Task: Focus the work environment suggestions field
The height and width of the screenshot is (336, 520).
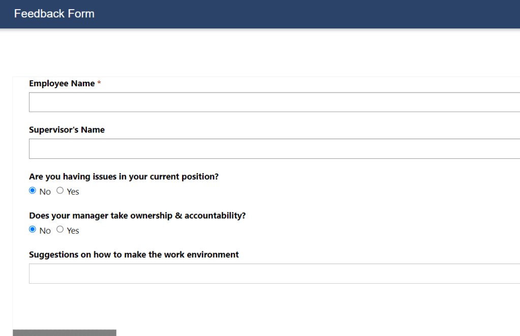Action: [274, 274]
